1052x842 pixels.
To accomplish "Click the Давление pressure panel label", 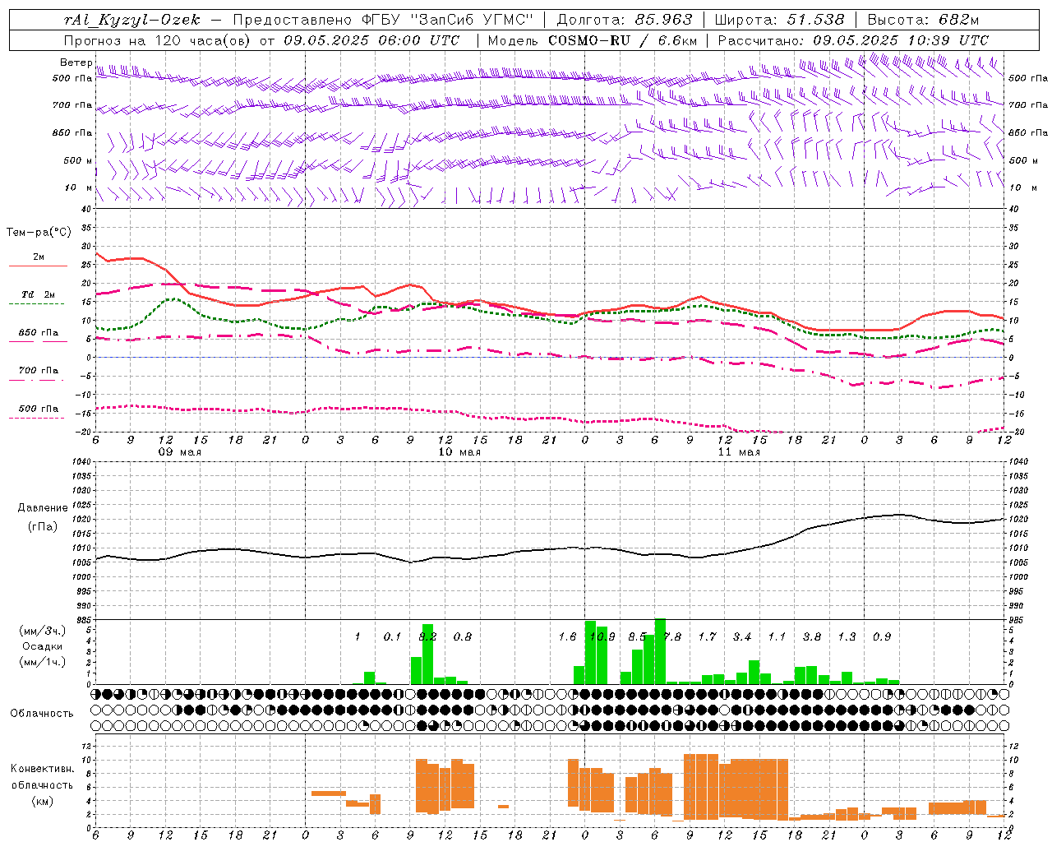I will pyautogui.click(x=43, y=508).
